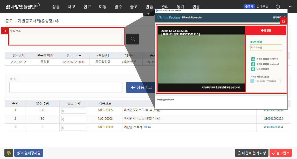Focus the 바코드스캔 input field
The image size is (297, 159).
266,48
